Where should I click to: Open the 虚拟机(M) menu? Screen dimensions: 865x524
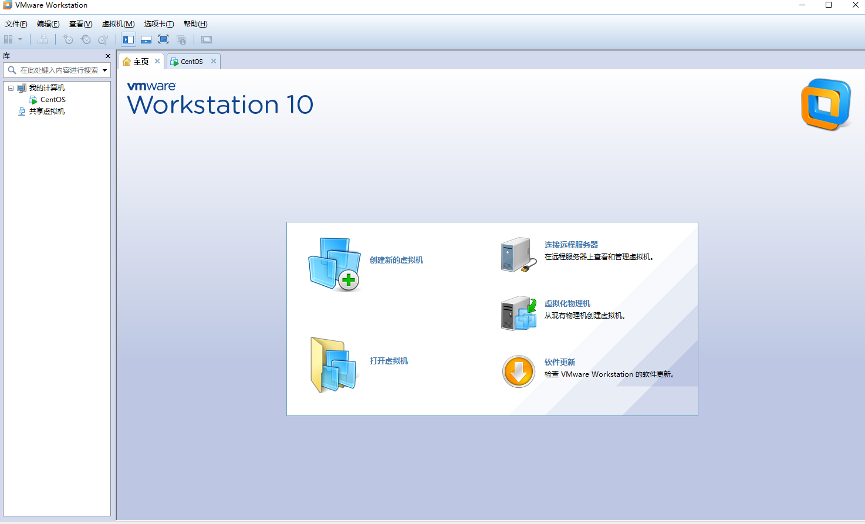pos(118,24)
